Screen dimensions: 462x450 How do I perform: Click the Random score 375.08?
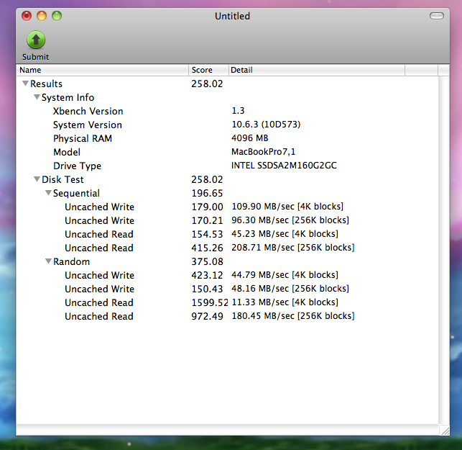tap(207, 261)
